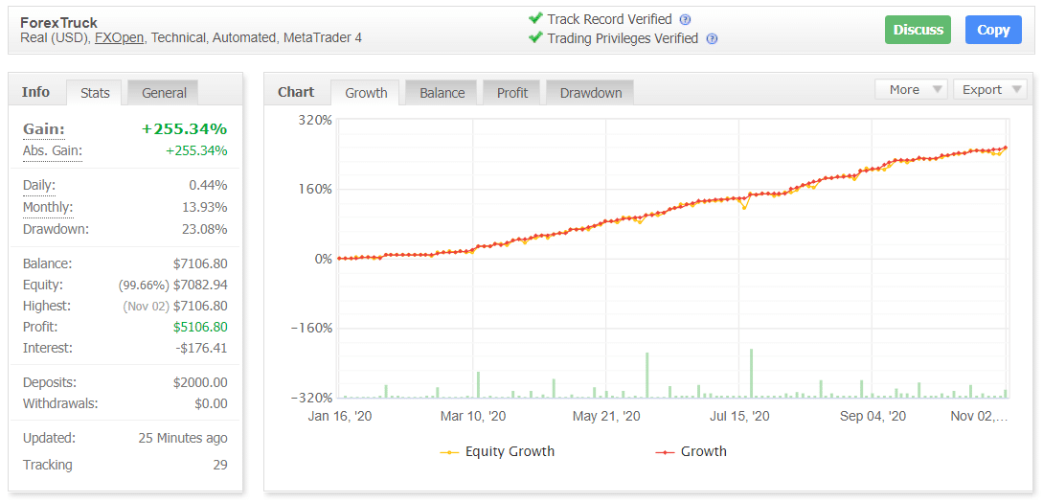Click the blue Copy button
This screenshot has height=503, width=1043.
pos(993,30)
